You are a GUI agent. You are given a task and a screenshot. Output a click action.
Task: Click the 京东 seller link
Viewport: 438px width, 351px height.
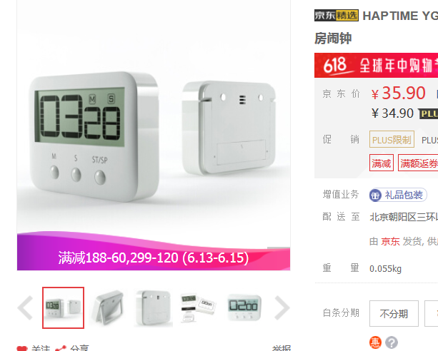tap(390, 241)
